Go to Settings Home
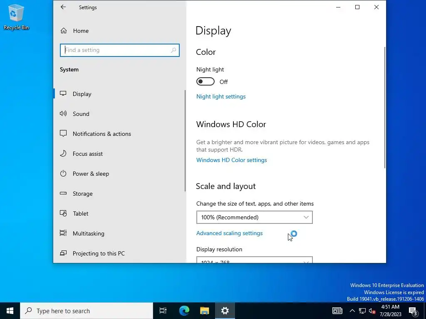The width and height of the screenshot is (426, 319). (x=119, y=31)
